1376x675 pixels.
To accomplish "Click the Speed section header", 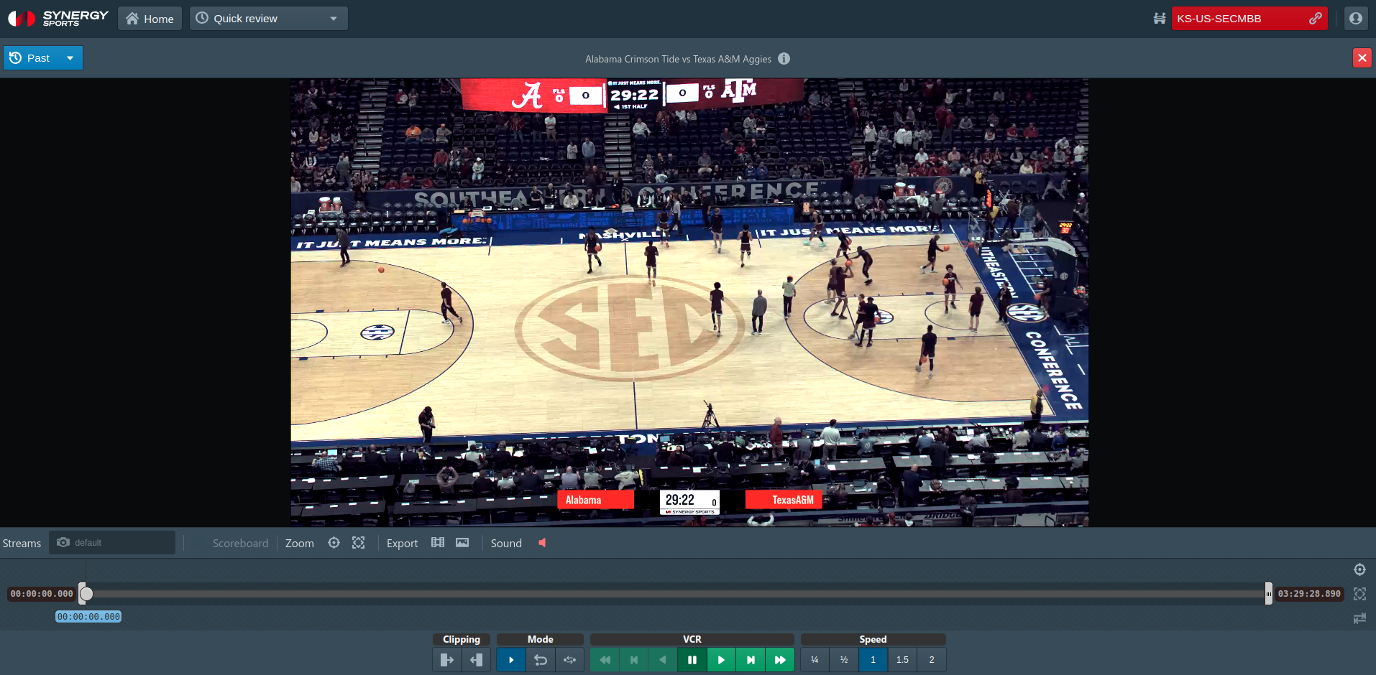I will point(873,639).
